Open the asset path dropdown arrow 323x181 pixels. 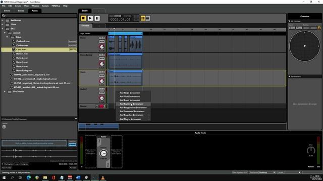point(76,119)
